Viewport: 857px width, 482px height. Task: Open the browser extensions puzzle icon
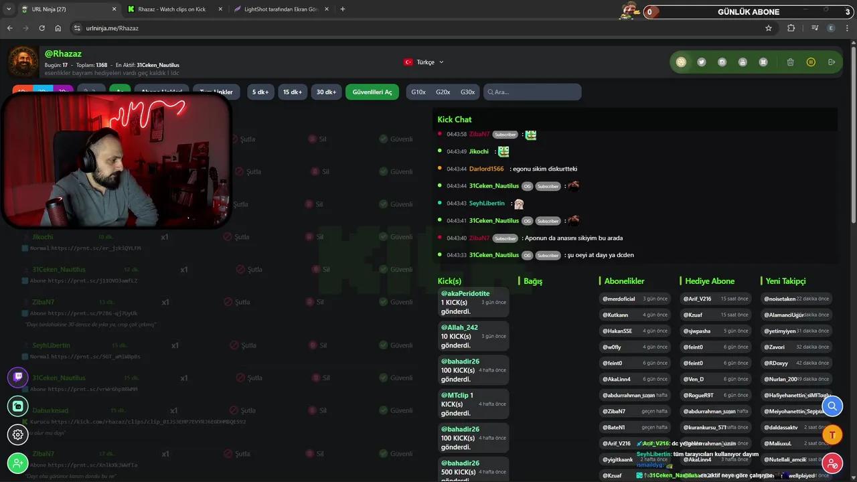791,28
